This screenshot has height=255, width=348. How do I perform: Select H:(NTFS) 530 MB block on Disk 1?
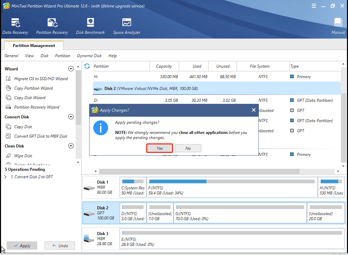point(331,187)
